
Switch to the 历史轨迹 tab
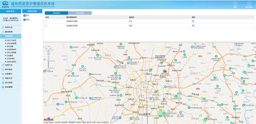coord(80,13)
